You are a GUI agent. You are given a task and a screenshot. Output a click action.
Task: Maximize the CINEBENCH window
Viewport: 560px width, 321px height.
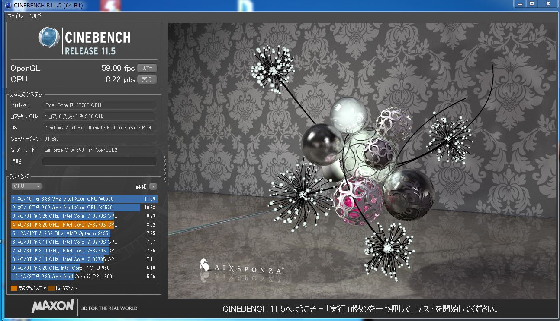[x=532, y=4]
